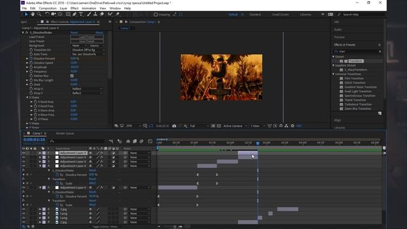This screenshot has width=407, height=229.
Task: Open the Animation menu
Action: [x=89, y=8]
